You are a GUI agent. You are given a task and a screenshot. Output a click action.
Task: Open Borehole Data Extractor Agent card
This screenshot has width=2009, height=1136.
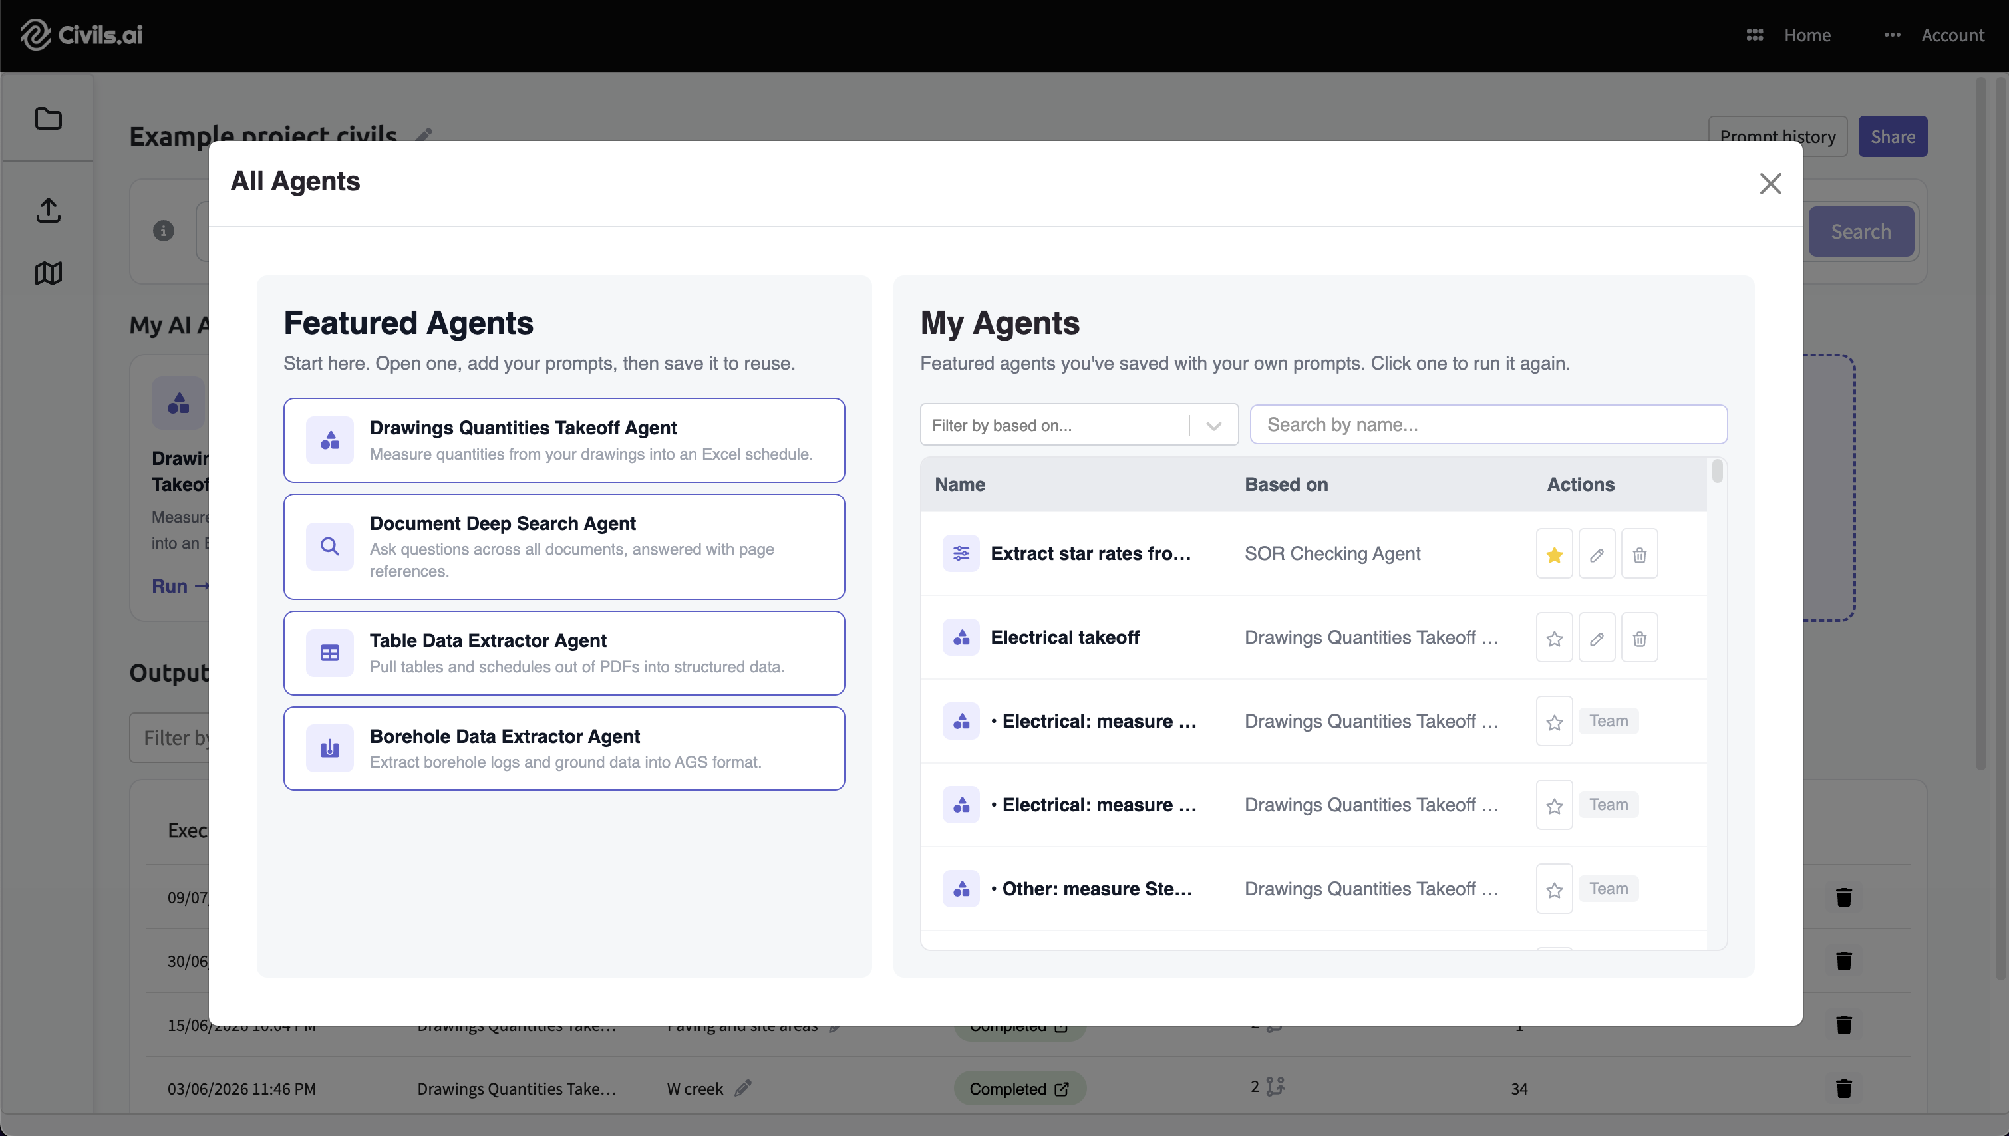click(x=564, y=748)
